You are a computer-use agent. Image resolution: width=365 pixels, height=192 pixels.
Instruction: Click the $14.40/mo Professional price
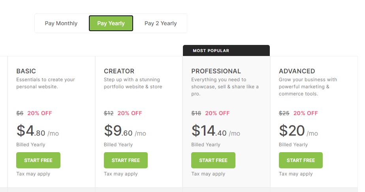tap(216, 131)
